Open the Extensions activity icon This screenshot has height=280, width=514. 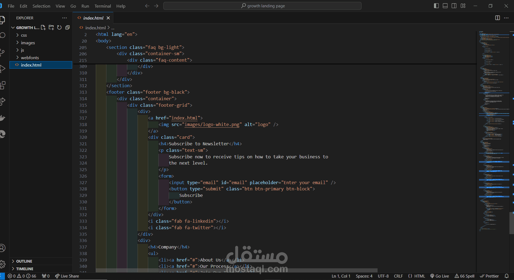2,85
